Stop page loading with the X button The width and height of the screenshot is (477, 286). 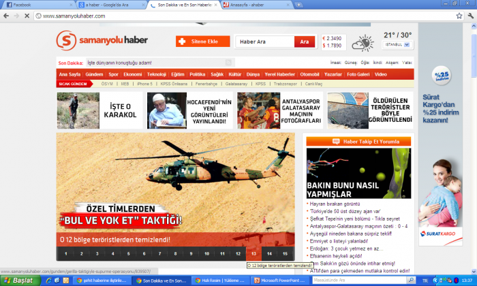click(27, 16)
